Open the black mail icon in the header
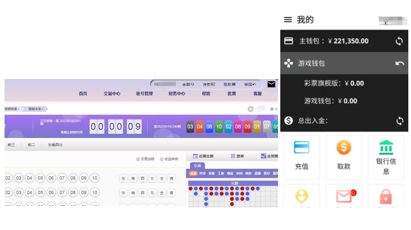The image size is (411, 230). coord(271,84)
